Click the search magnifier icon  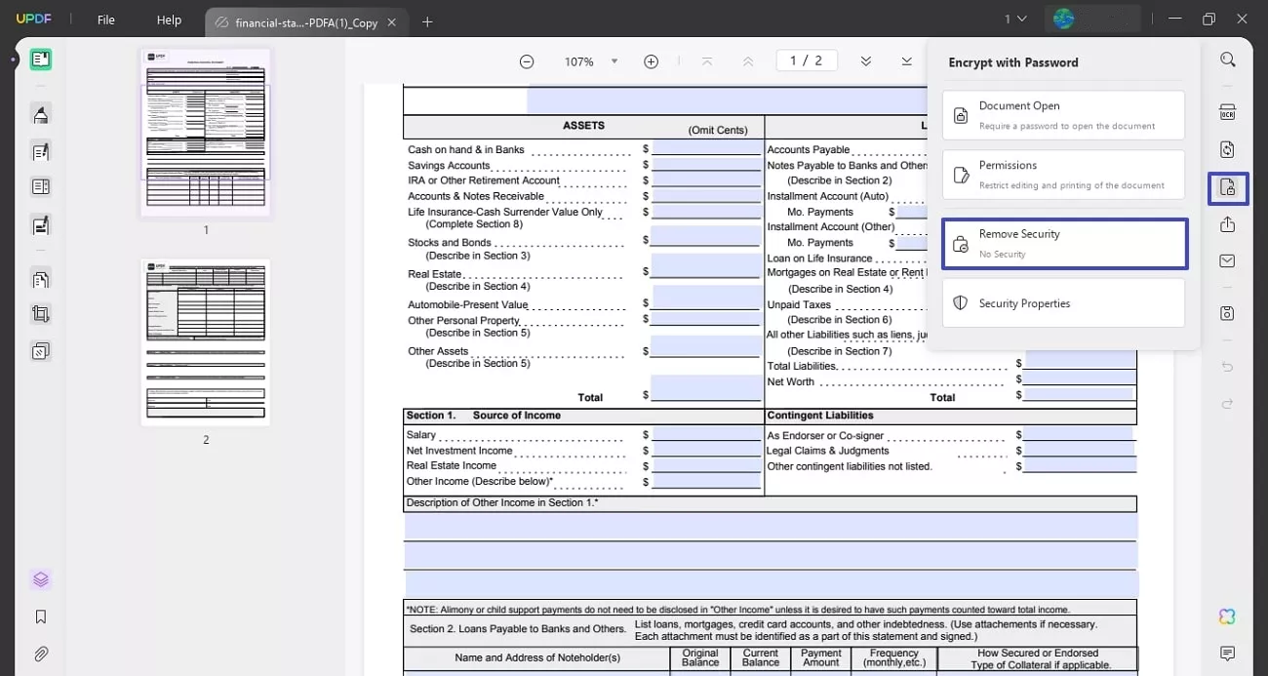(1227, 60)
